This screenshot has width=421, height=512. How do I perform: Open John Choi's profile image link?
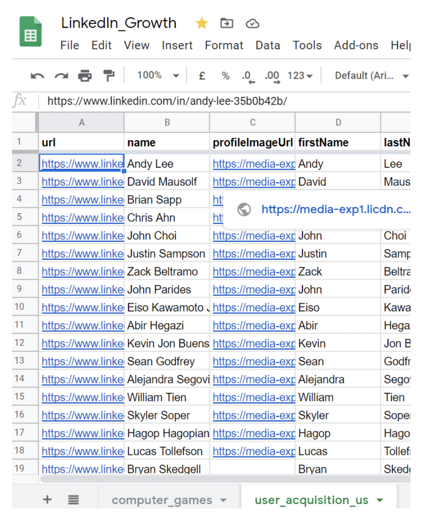pos(254,235)
